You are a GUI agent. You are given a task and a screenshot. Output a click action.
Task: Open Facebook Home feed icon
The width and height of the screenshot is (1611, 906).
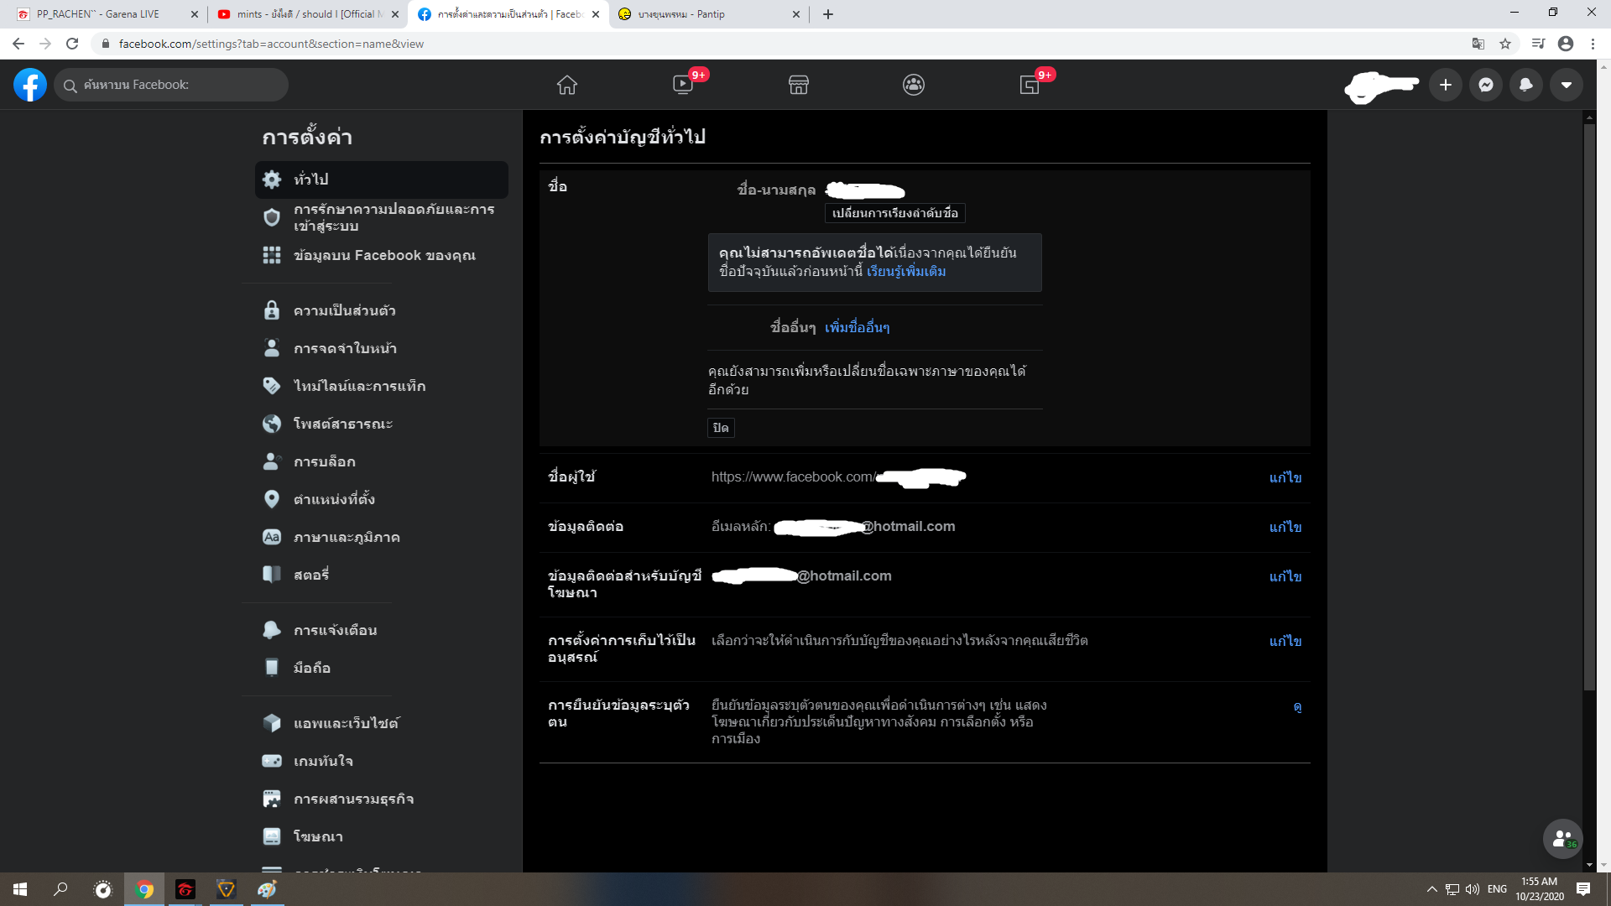(x=567, y=85)
